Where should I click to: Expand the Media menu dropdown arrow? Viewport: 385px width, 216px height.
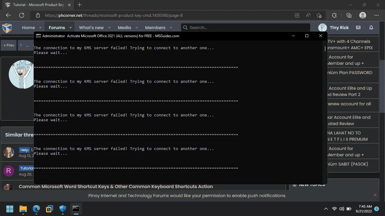(x=137, y=28)
